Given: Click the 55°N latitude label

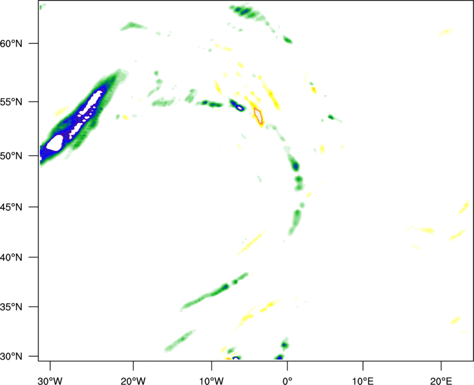Looking at the screenshot, I should (x=11, y=102).
